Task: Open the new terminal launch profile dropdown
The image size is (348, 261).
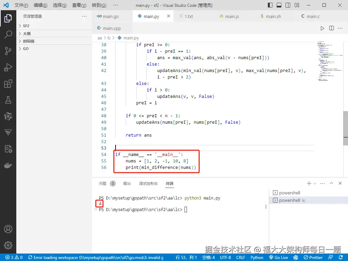Action: click(314, 184)
